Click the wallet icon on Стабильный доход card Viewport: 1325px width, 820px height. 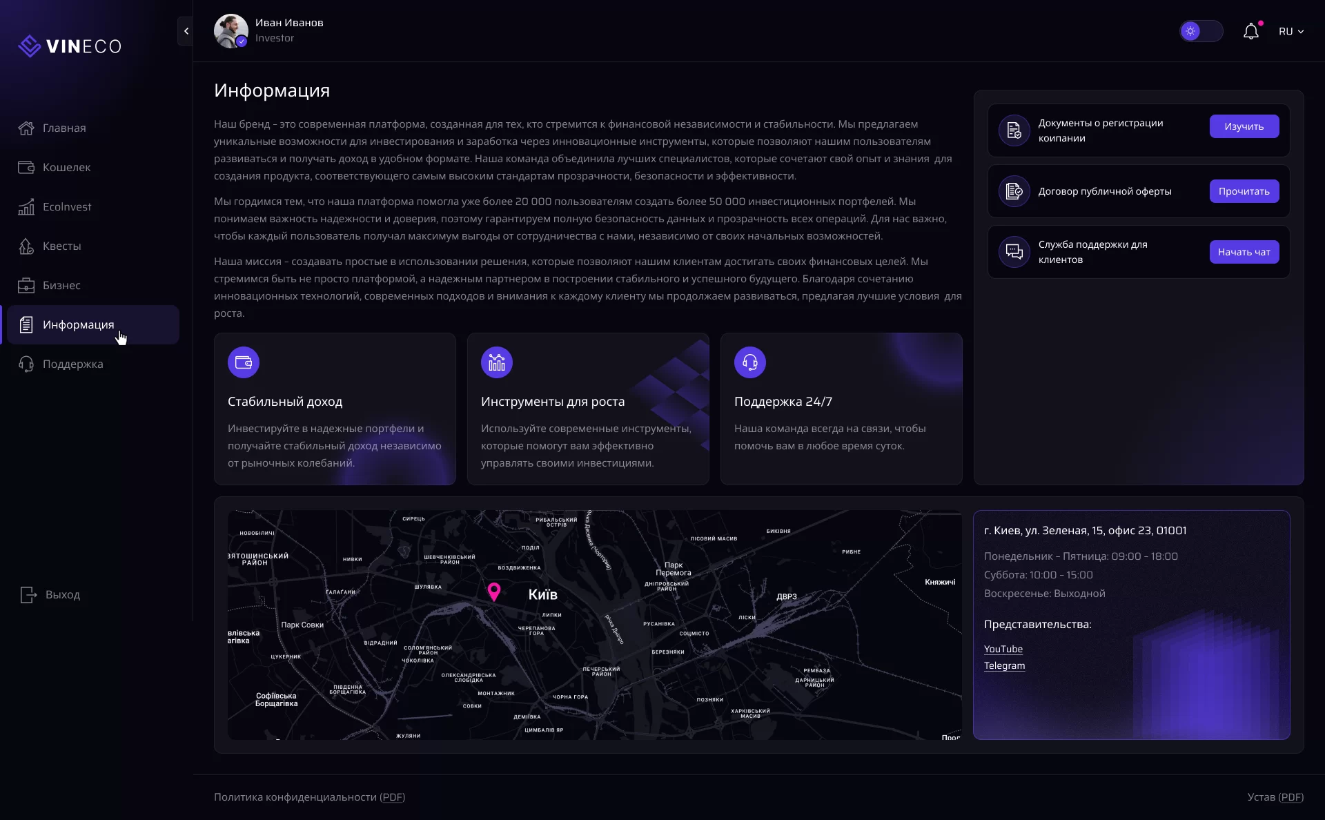(x=244, y=362)
